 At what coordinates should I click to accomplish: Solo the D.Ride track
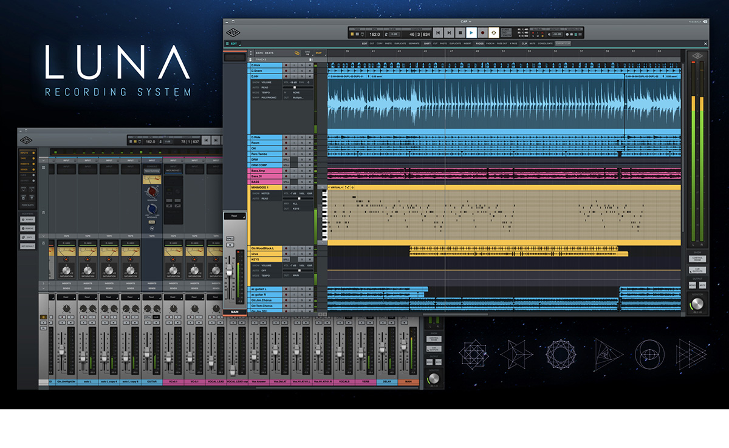(302, 137)
